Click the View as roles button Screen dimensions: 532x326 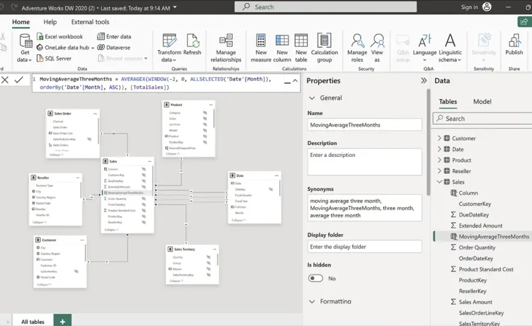[x=377, y=48]
